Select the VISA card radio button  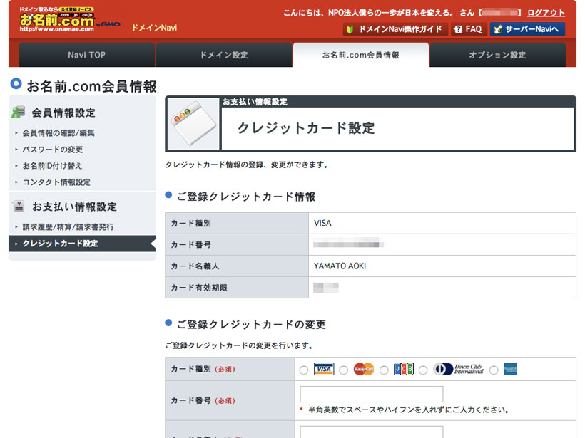click(305, 370)
